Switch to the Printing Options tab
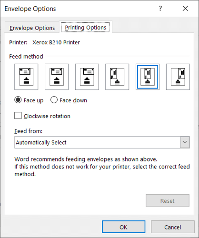 click(x=86, y=28)
